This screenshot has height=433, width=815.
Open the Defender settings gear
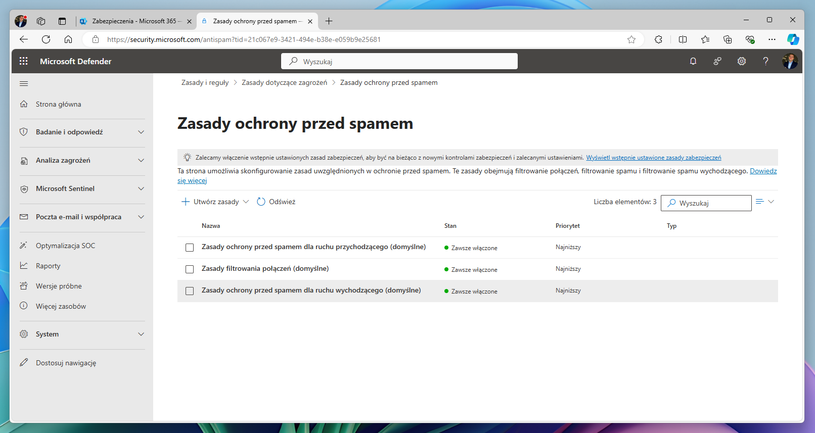[742, 61]
